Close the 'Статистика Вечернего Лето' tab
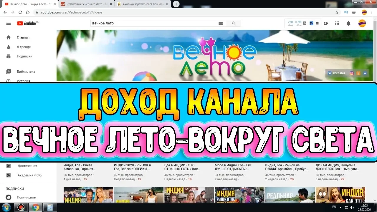The width and height of the screenshot is (377, 212). 110,4
